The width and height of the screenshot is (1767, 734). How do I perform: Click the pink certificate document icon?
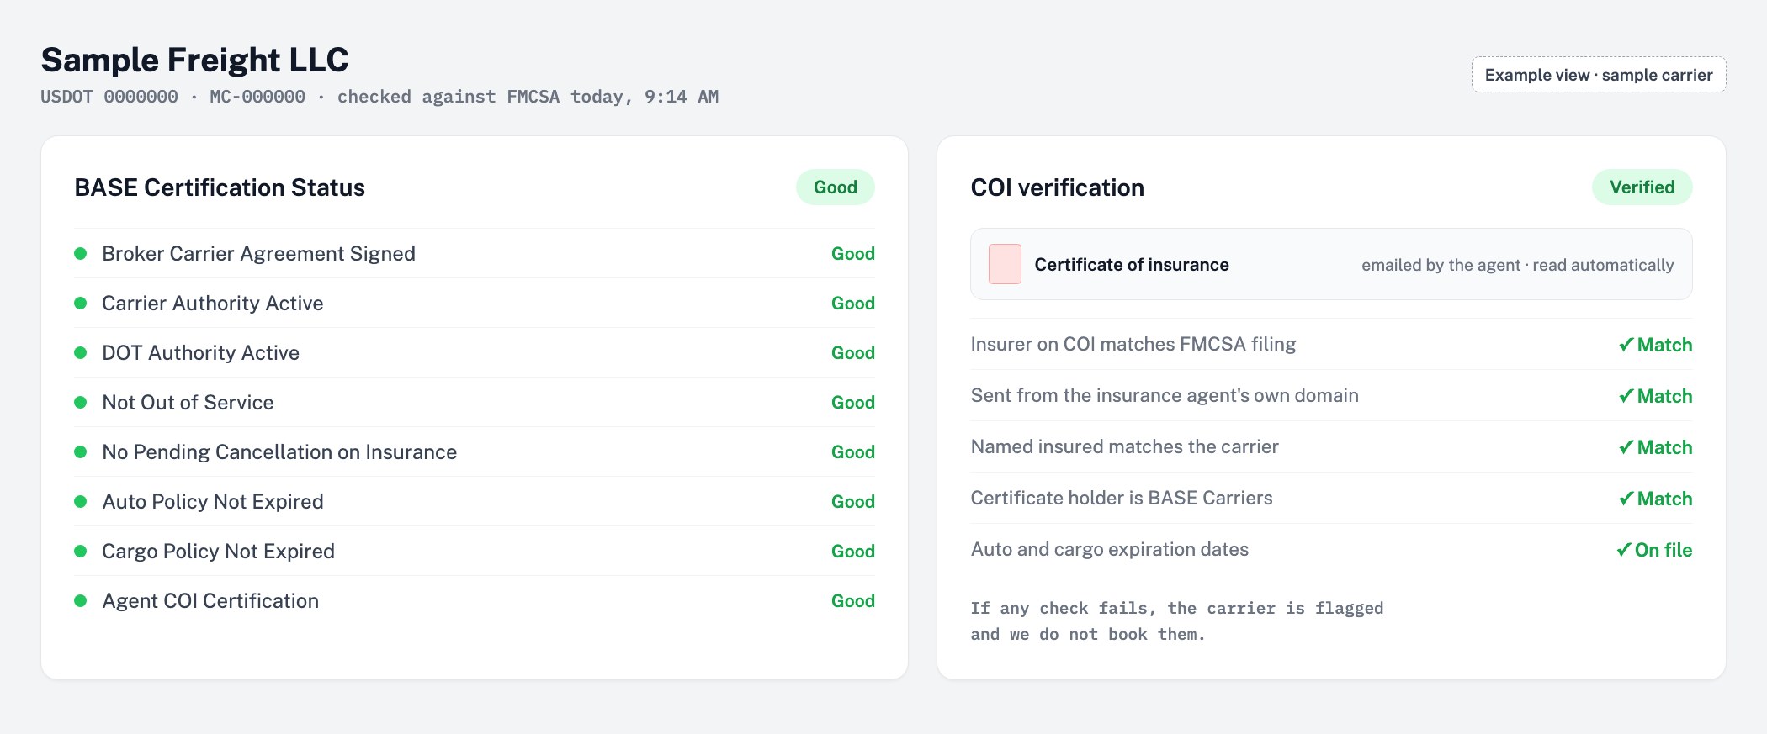coord(1005,264)
